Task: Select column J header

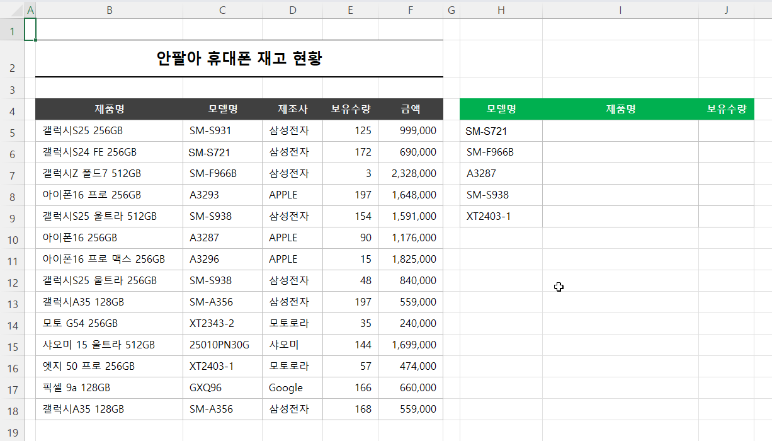Action: (726, 10)
